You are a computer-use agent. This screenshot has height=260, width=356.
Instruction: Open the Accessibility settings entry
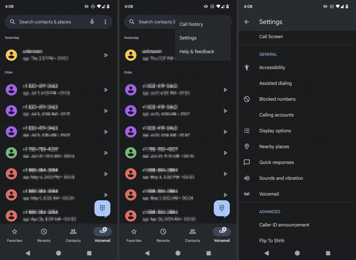point(272,67)
